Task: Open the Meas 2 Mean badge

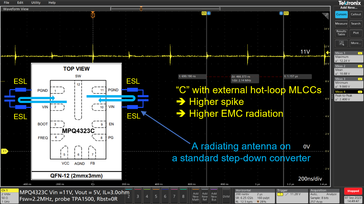Action: [x=349, y=70]
